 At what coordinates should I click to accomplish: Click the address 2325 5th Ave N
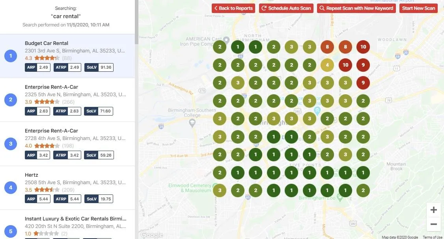(75, 94)
